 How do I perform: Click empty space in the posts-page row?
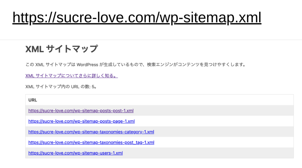pyautogui.click(x=212, y=121)
